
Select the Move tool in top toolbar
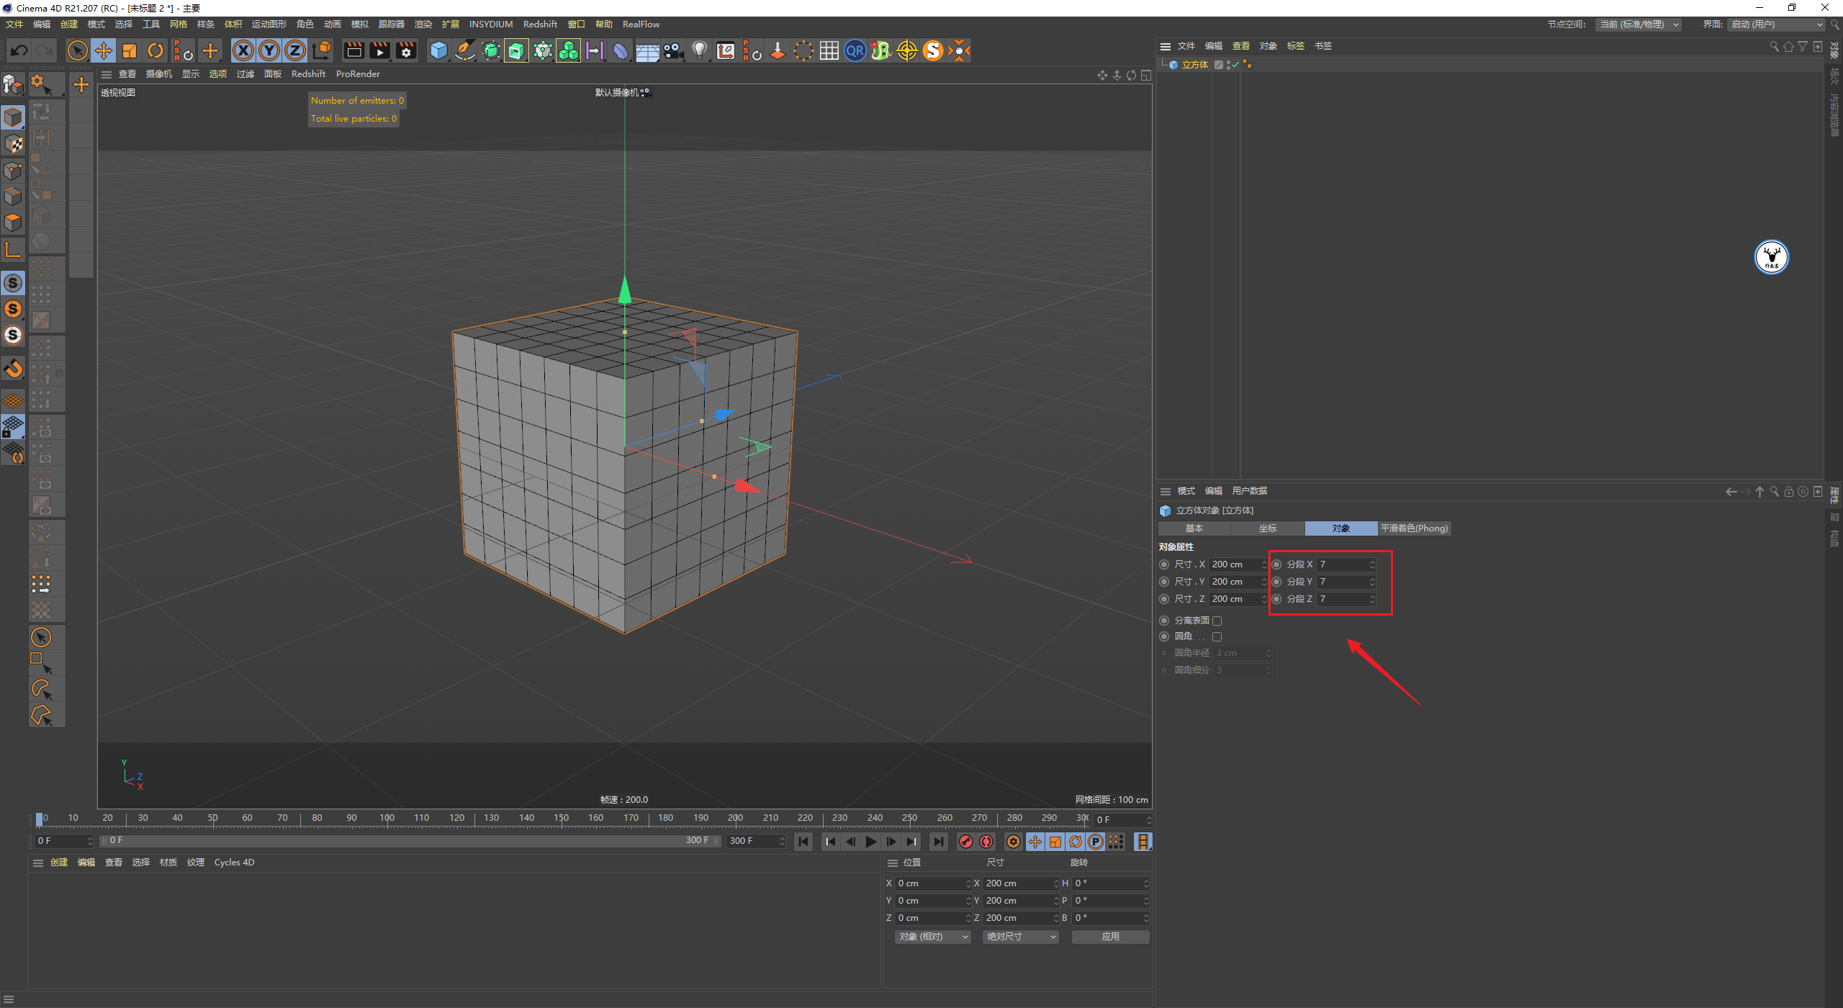point(104,50)
